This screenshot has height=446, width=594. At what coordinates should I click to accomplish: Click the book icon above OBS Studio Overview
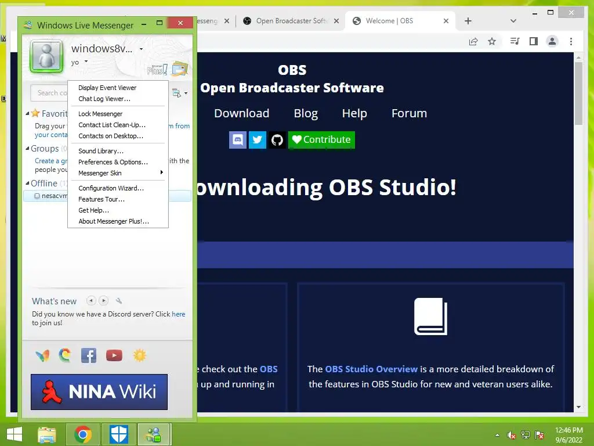tap(431, 316)
